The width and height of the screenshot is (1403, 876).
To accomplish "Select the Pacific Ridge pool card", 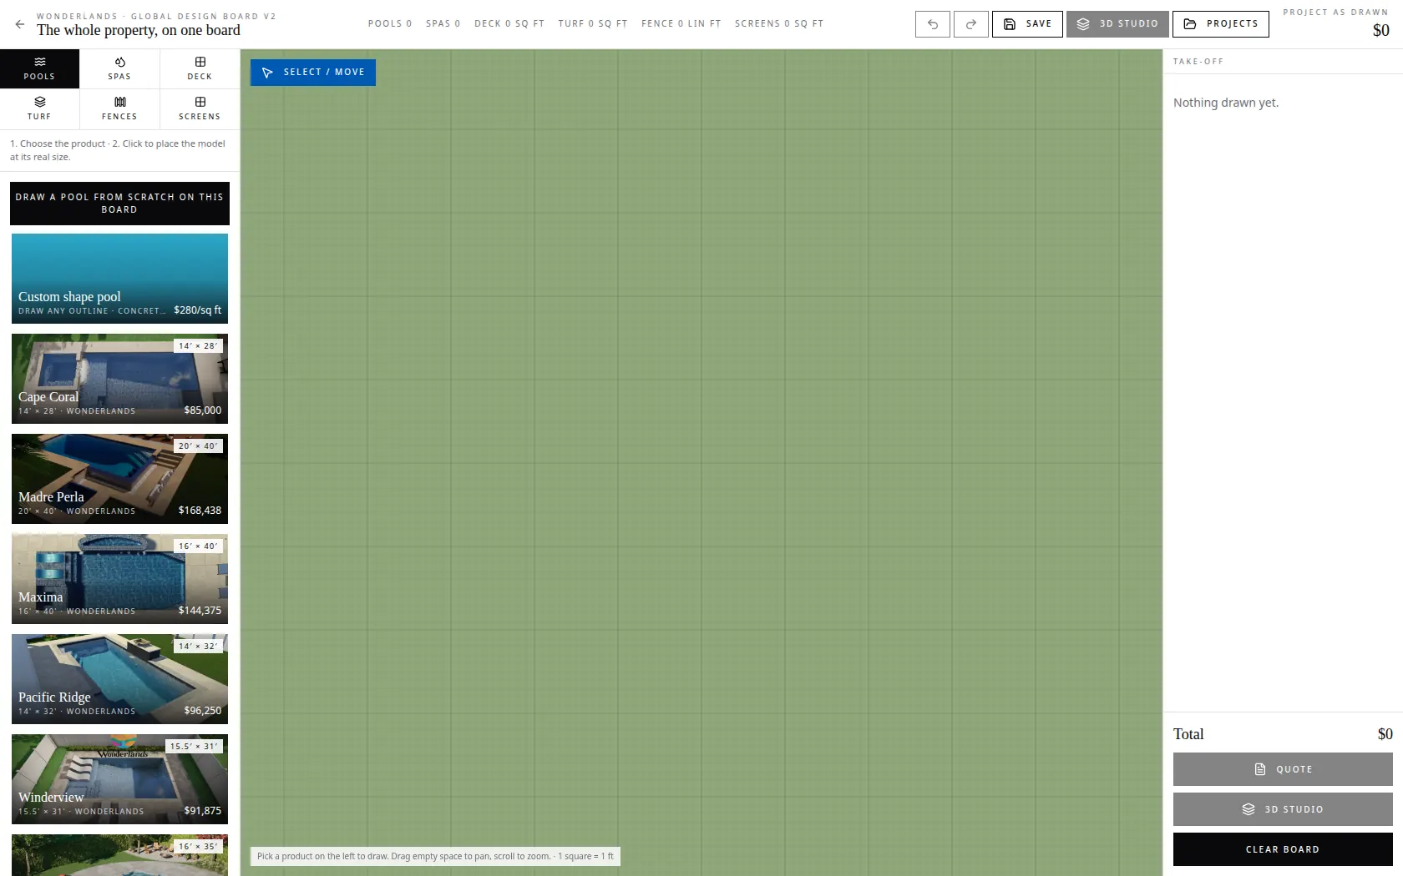I will pos(119,679).
